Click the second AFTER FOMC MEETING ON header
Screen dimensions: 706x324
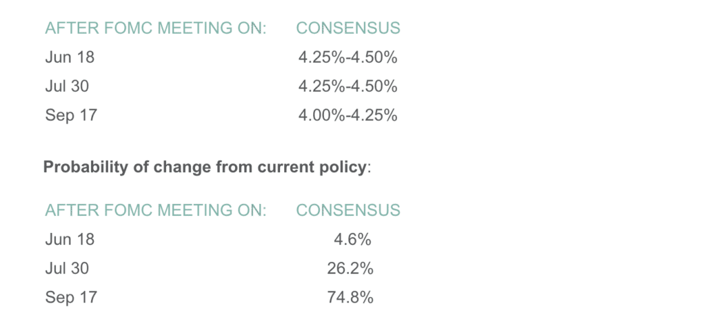[156, 210]
